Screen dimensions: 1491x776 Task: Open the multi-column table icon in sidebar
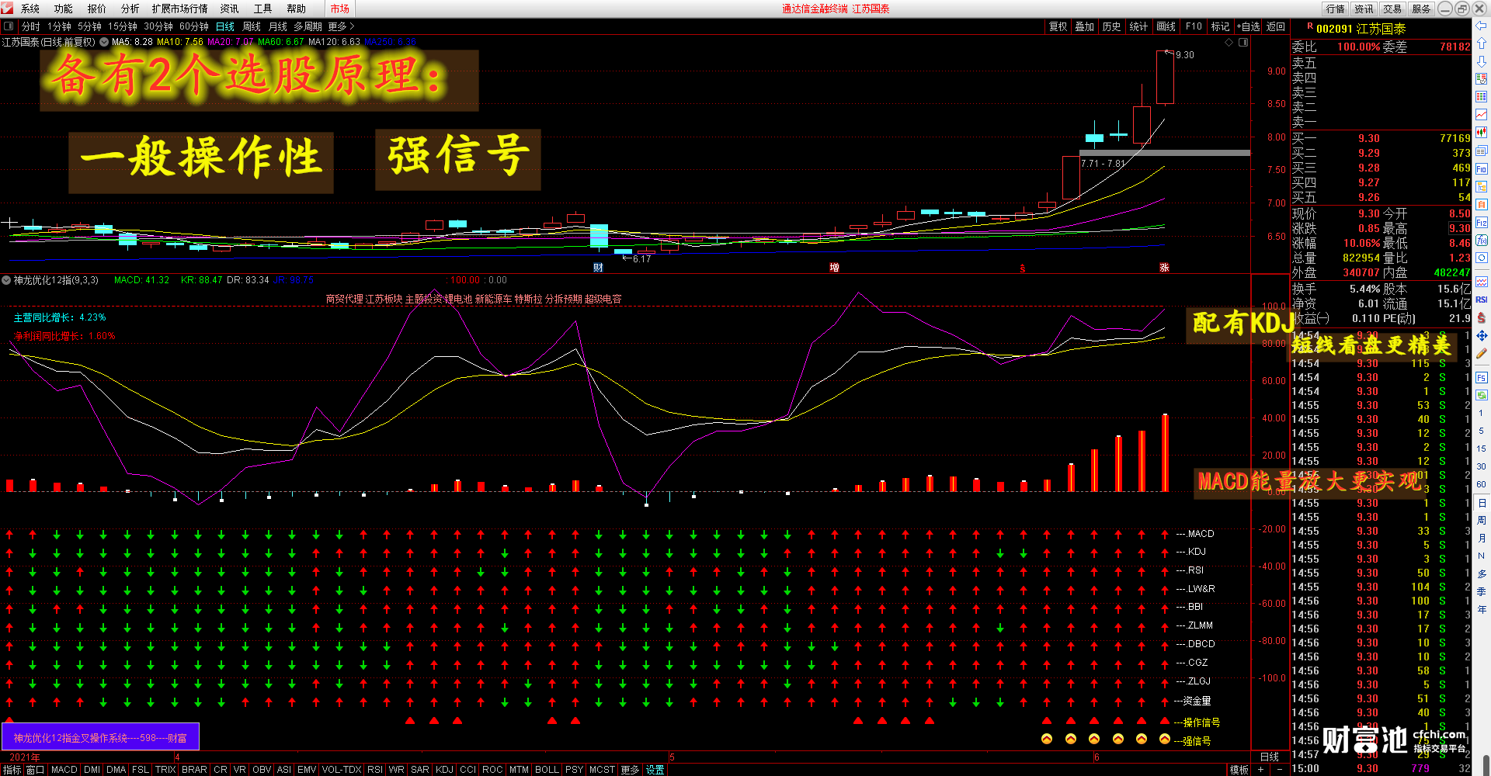1481,97
